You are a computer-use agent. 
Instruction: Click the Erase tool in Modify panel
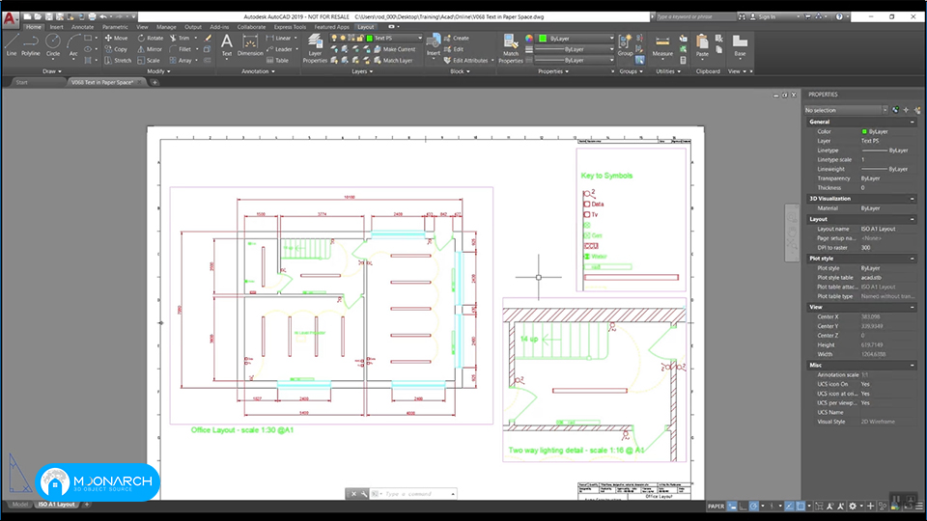point(209,38)
